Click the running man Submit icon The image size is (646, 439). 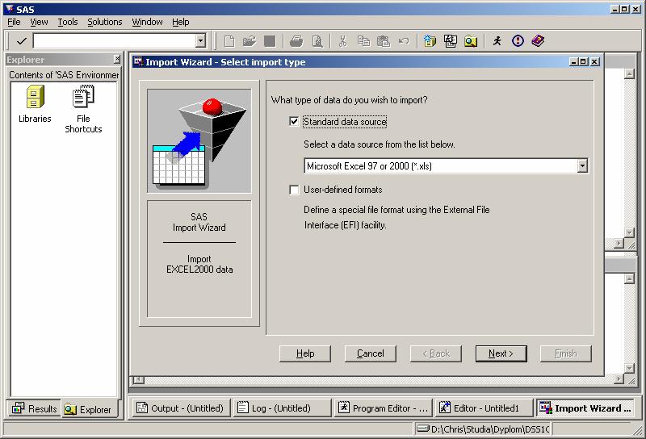(497, 41)
